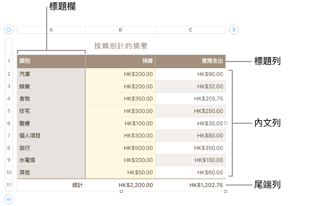The height and width of the screenshot is (206, 309).
Task: Click header cell 類別
Action: (51, 61)
